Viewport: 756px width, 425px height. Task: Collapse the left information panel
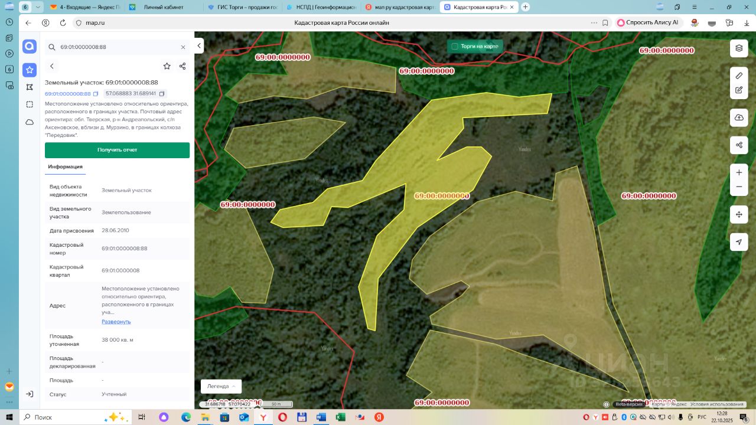point(200,45)
